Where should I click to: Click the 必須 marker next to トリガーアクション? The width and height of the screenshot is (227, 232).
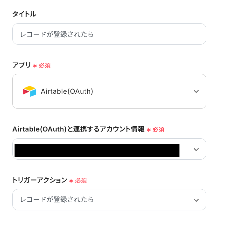81,181
